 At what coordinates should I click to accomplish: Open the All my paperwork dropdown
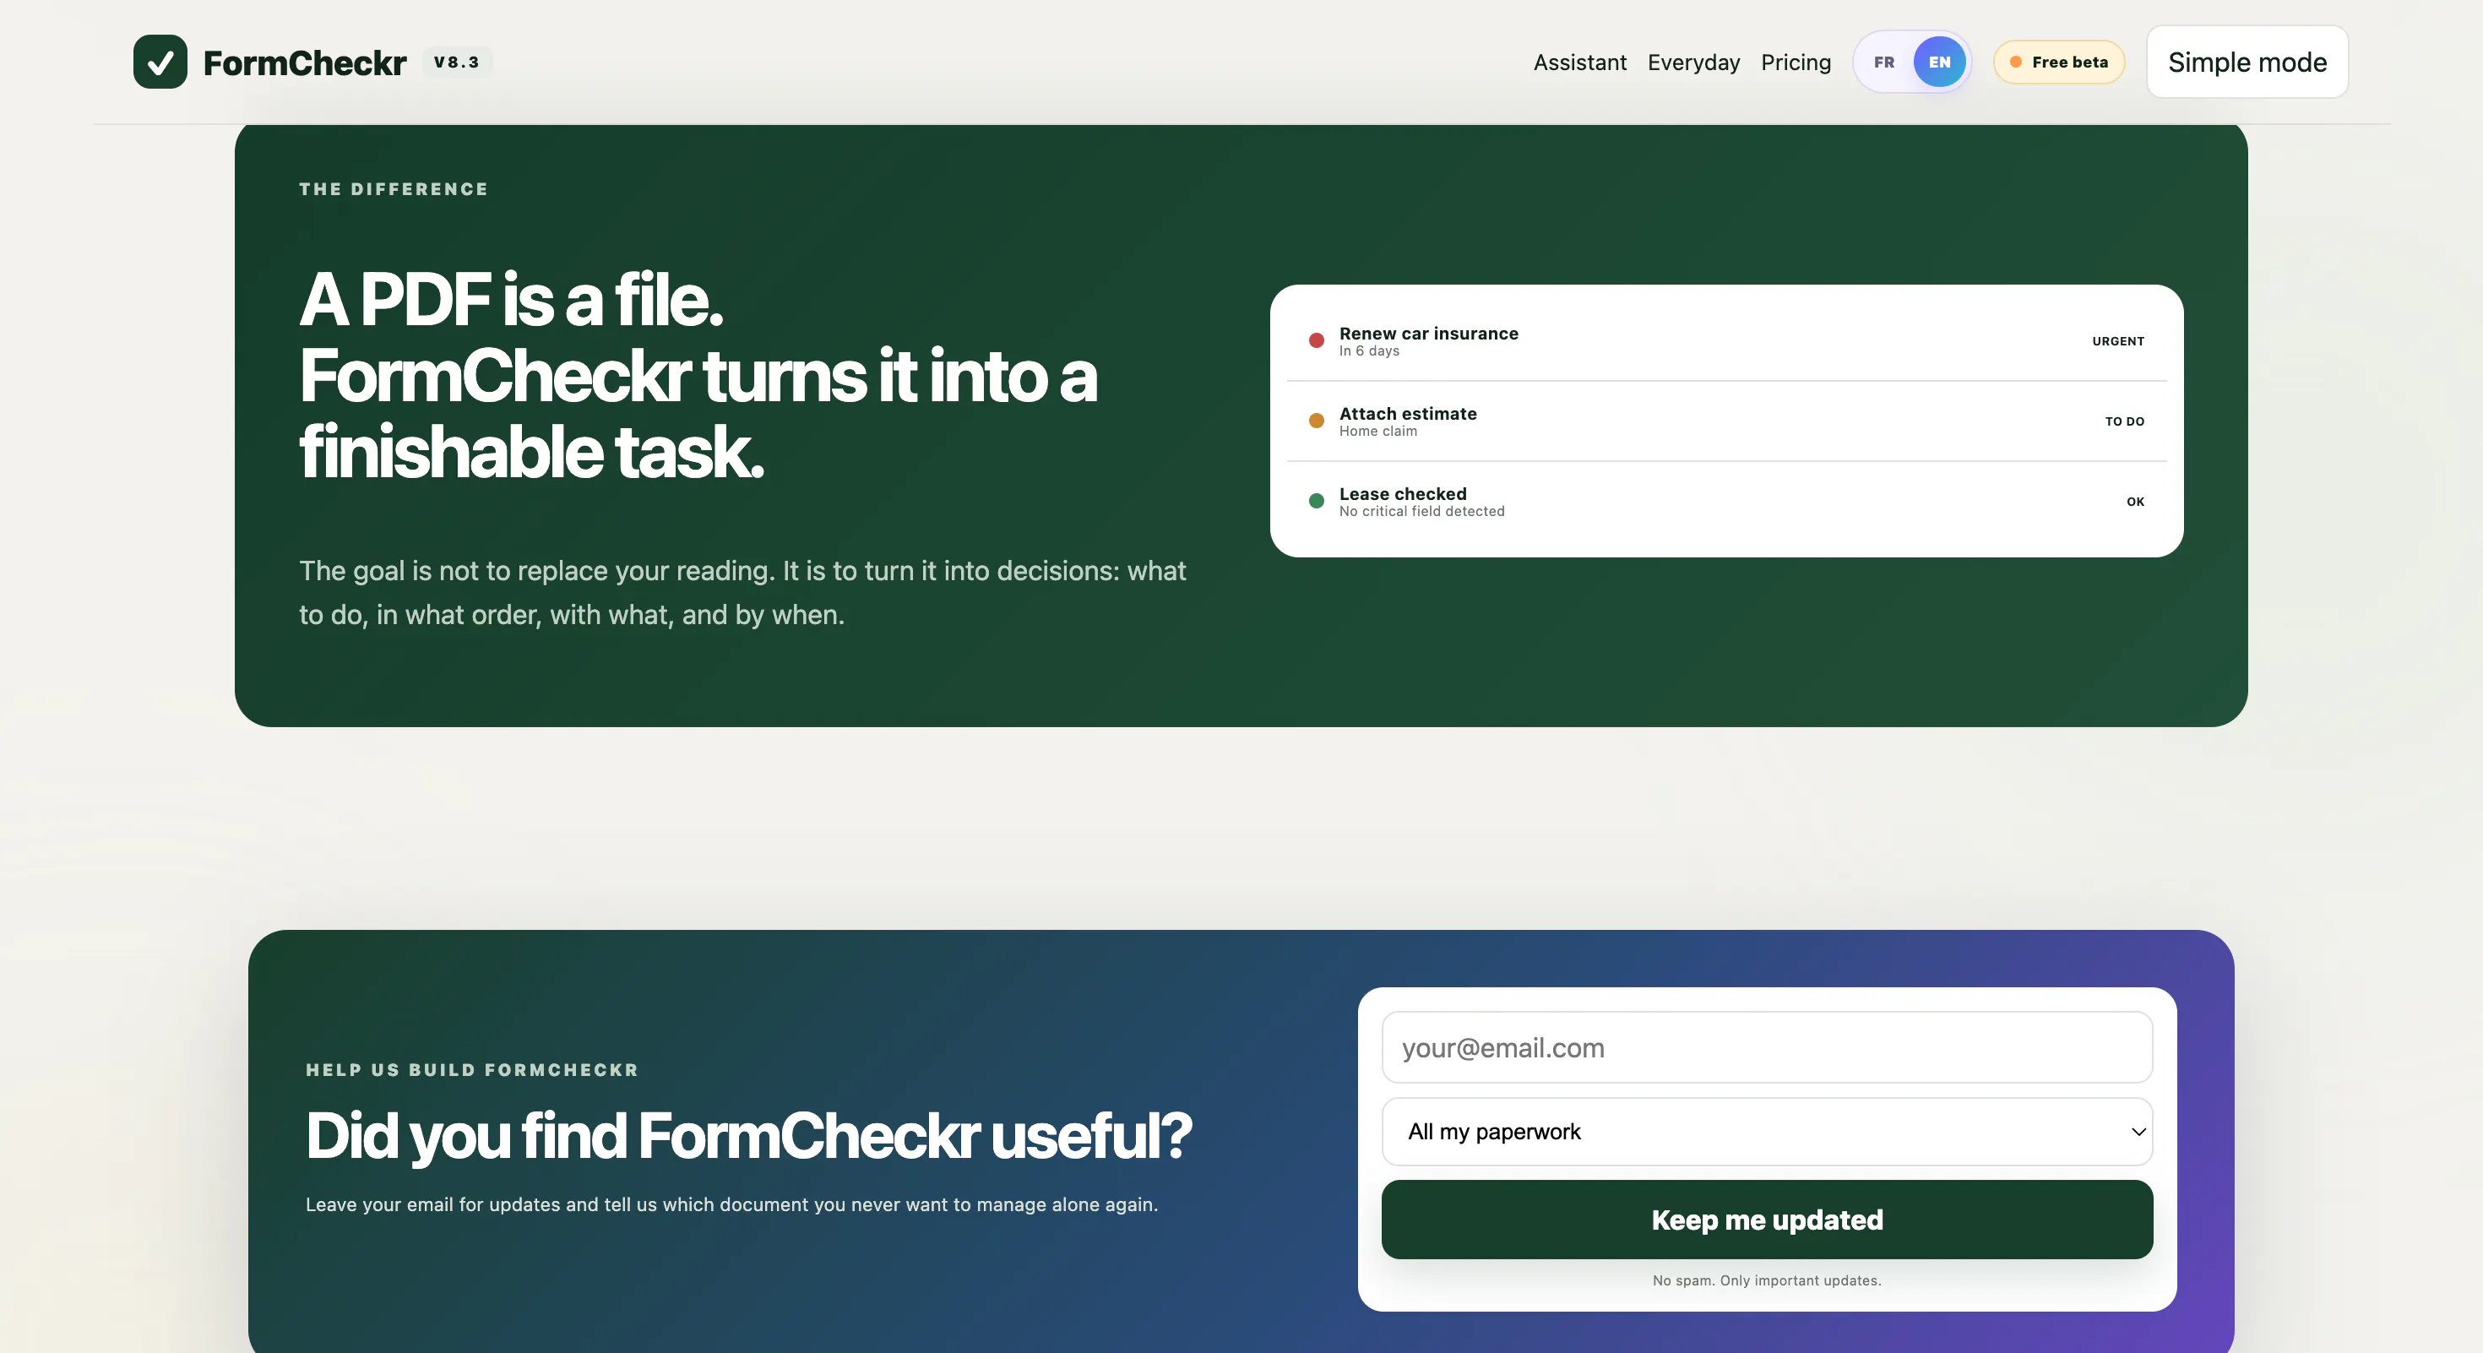(x=1767, y=1132)
